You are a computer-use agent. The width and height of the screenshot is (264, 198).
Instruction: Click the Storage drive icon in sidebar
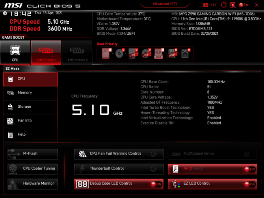pyautogui.click(x=10, y=106)
